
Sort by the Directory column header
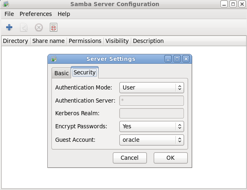coord(16,41)
